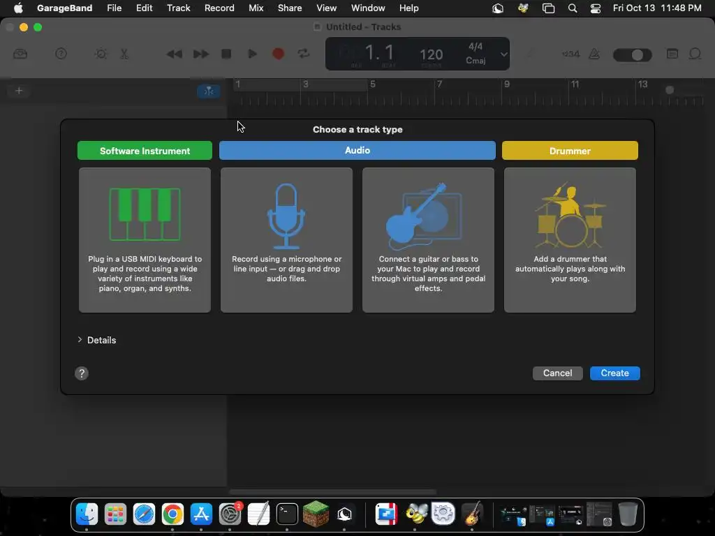Open help with the question mark button

point(82,373)
